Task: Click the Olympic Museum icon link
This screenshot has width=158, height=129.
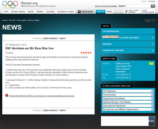Action: (132, 11)
